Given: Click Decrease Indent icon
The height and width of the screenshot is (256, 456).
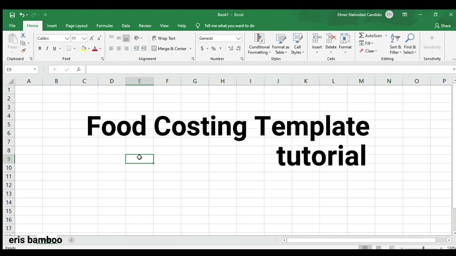Looking at the screenshot, I should pos(136,48).
